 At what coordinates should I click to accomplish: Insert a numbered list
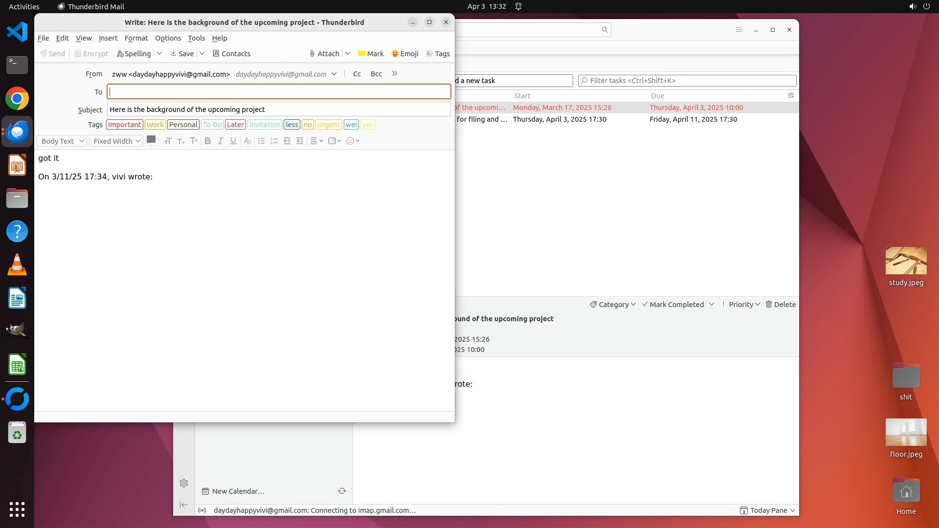point(274,141)
